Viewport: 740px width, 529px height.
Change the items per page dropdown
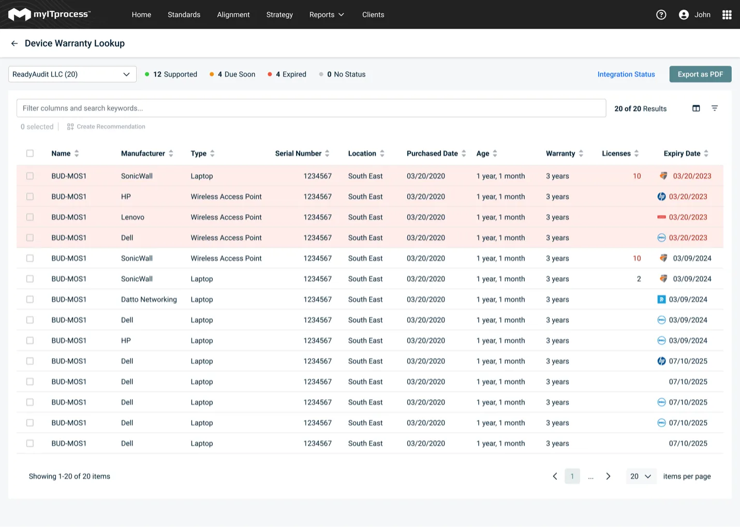(x=641, y=476)
